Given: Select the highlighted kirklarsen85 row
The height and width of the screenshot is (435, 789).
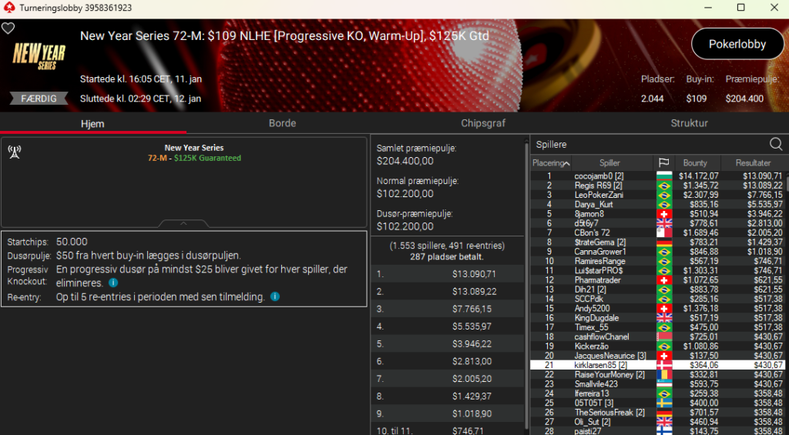Looking at the screenshot, I should click(x=658, y=365).
